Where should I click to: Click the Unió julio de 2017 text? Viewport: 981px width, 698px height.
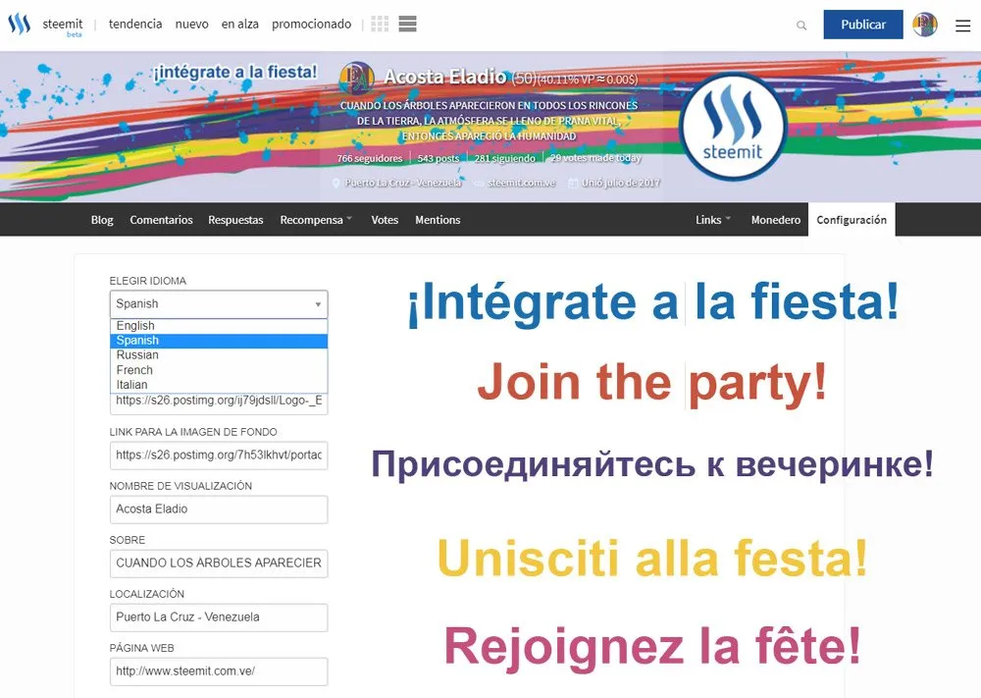pos(621,183)
